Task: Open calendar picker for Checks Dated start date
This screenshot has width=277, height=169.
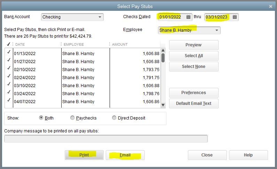Action: [x=189, y=17]
